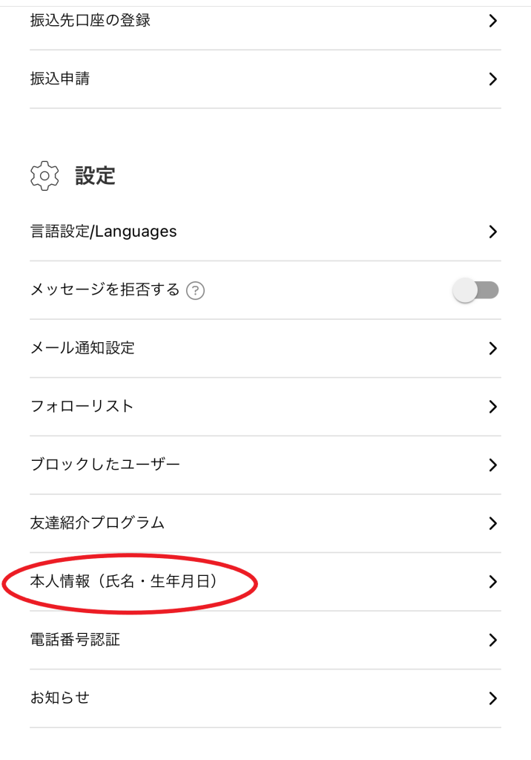This screenshot has width=531, height=760.
Task: Open 振込申請 menu item
Action: [60, 79]
